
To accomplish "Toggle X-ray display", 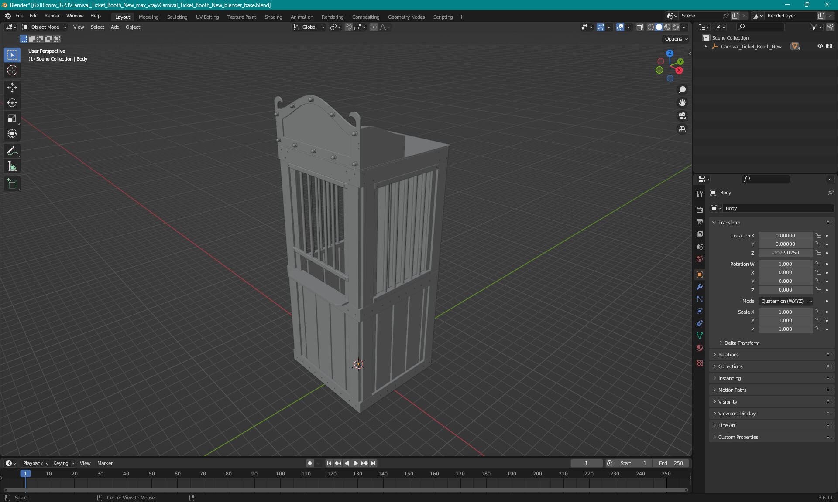I will [640, 27].
